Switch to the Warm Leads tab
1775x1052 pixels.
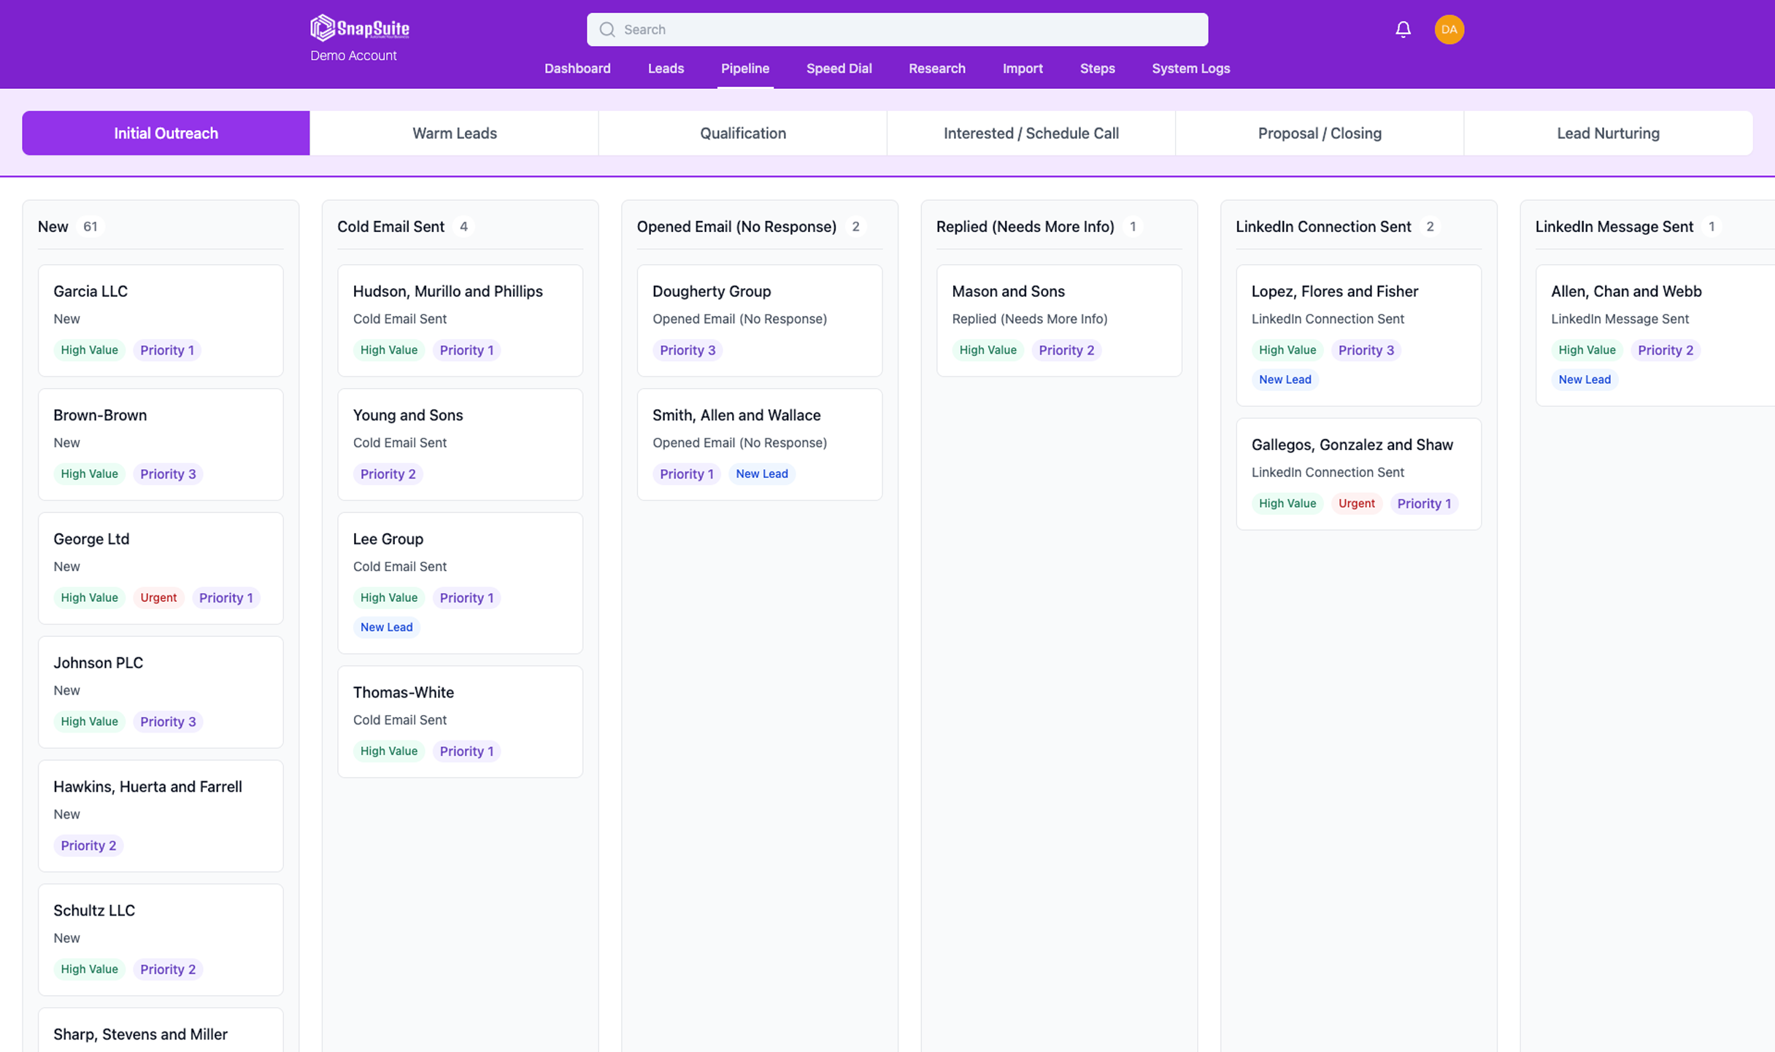pos(454,133)
